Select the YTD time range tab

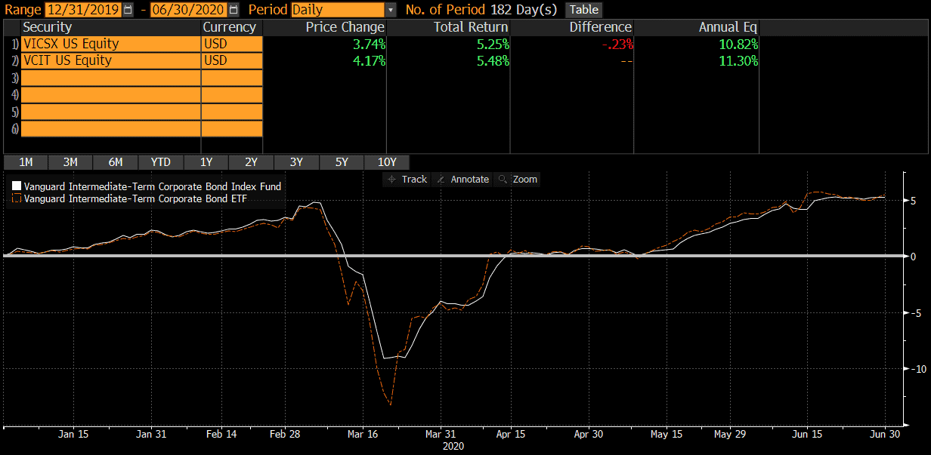point(161,162)
